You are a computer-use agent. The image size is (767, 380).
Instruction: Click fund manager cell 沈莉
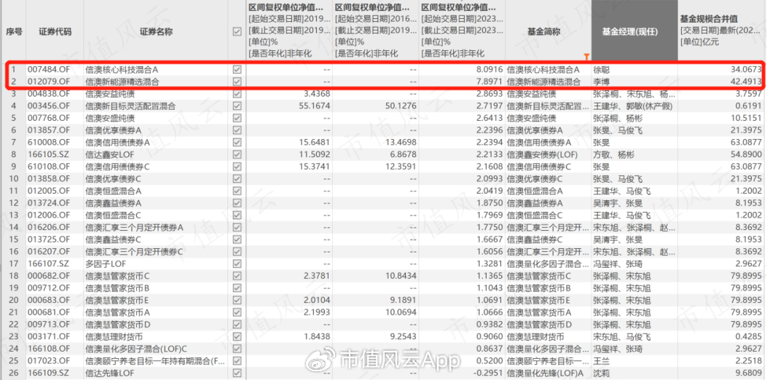pos(602,373)
